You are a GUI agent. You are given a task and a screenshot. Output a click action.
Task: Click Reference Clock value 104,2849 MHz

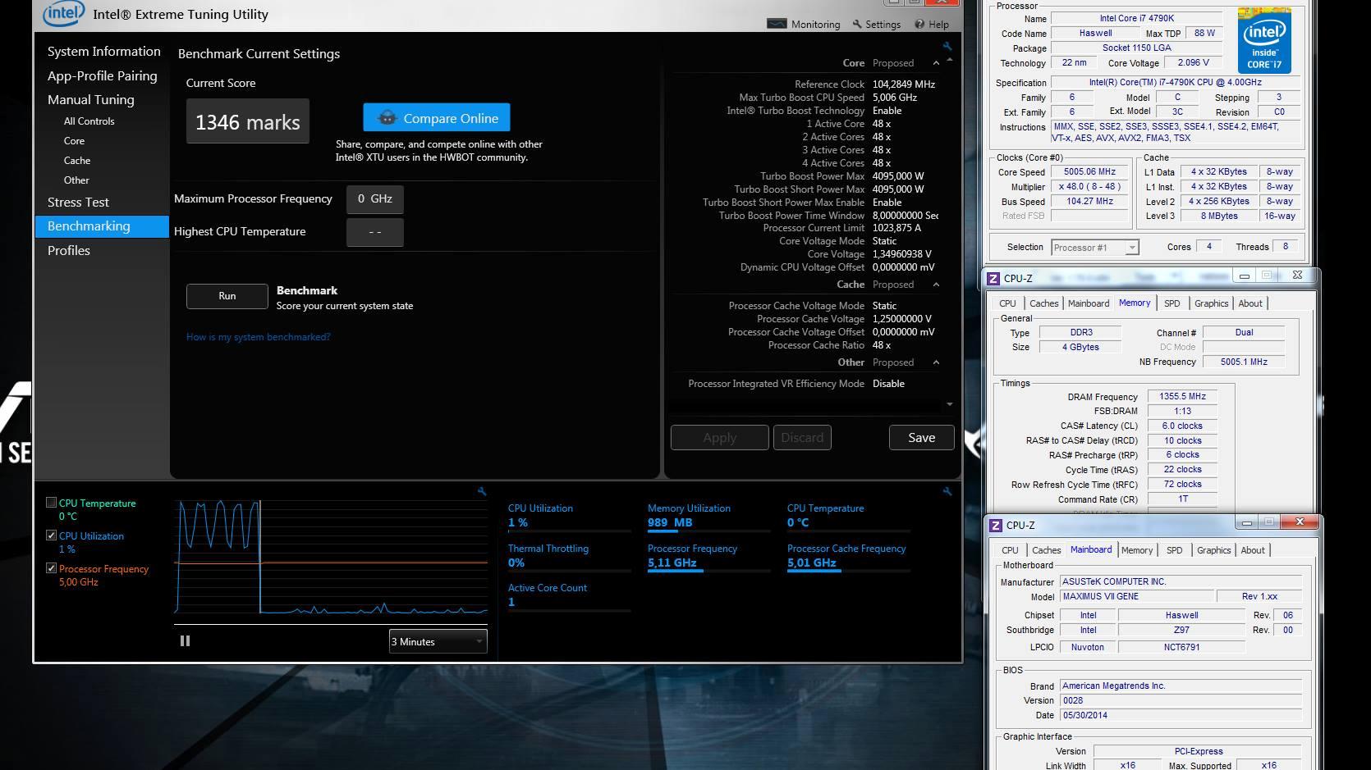[903, 84]
